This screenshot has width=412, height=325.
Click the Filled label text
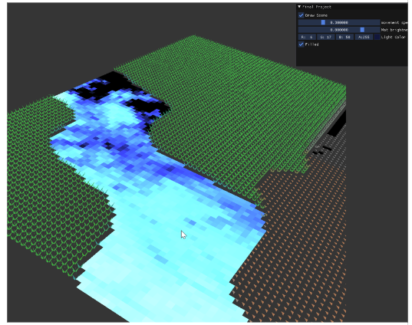312,44
